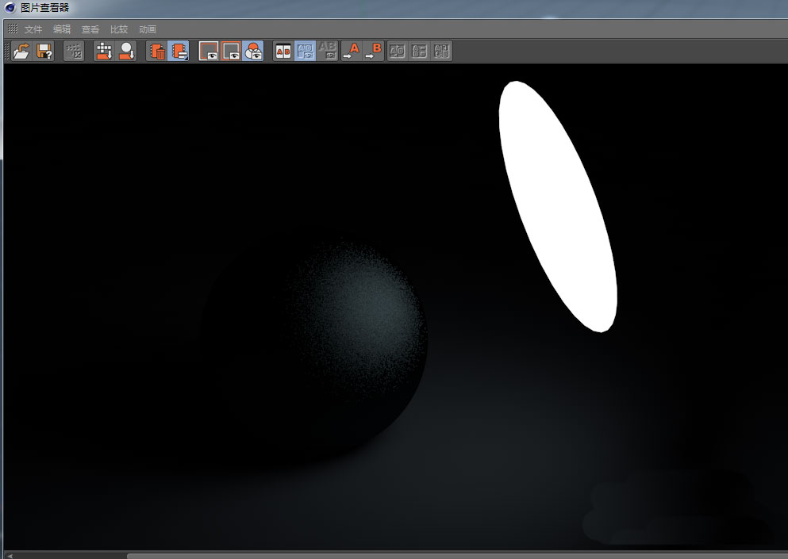Open the 编辑 menu

(x=61, y=29)
